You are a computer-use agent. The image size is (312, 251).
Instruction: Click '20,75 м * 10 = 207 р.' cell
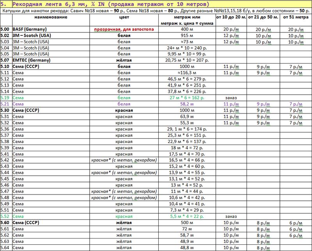pyautogui.click(x=187, y=60)
